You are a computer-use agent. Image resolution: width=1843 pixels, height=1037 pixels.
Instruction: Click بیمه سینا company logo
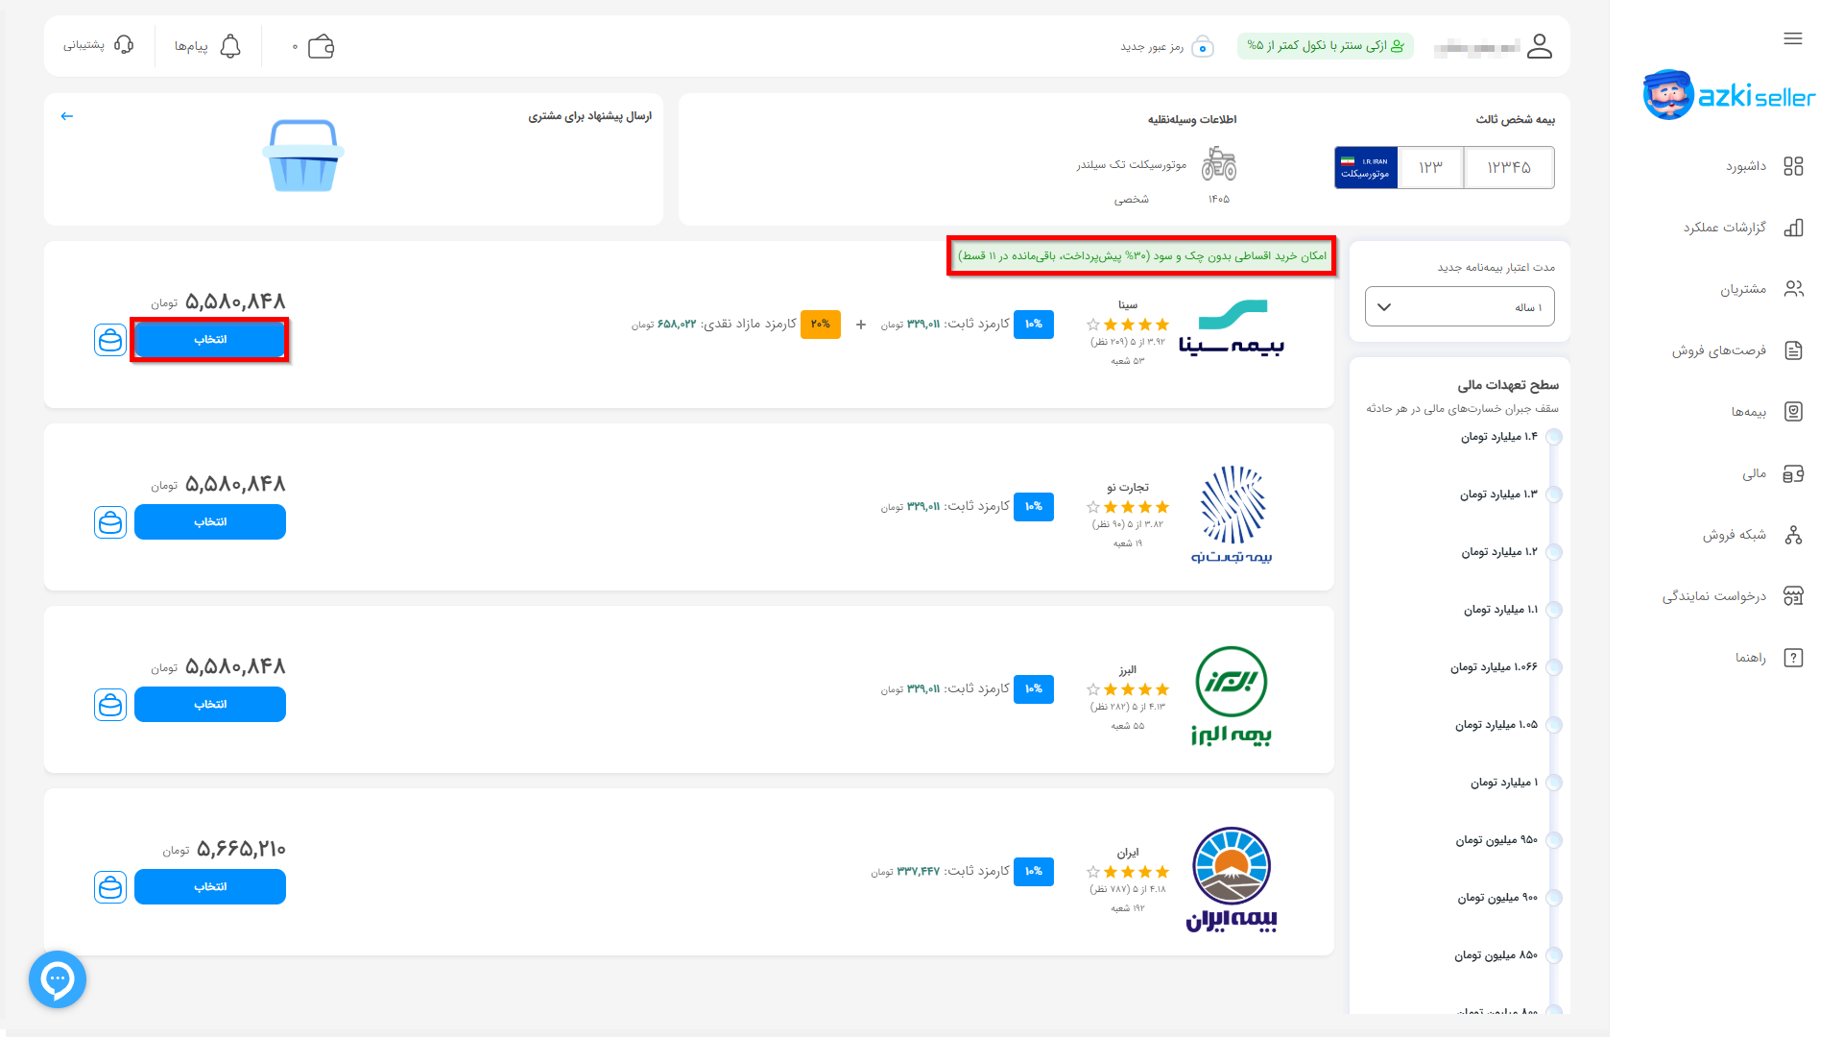click(x=1232, y=327)
